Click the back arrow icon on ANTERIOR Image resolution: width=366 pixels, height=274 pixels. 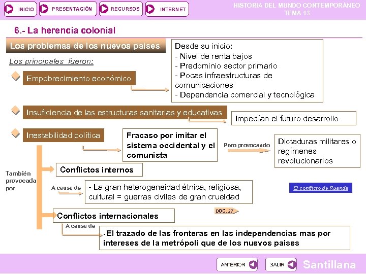pos(253,264)
